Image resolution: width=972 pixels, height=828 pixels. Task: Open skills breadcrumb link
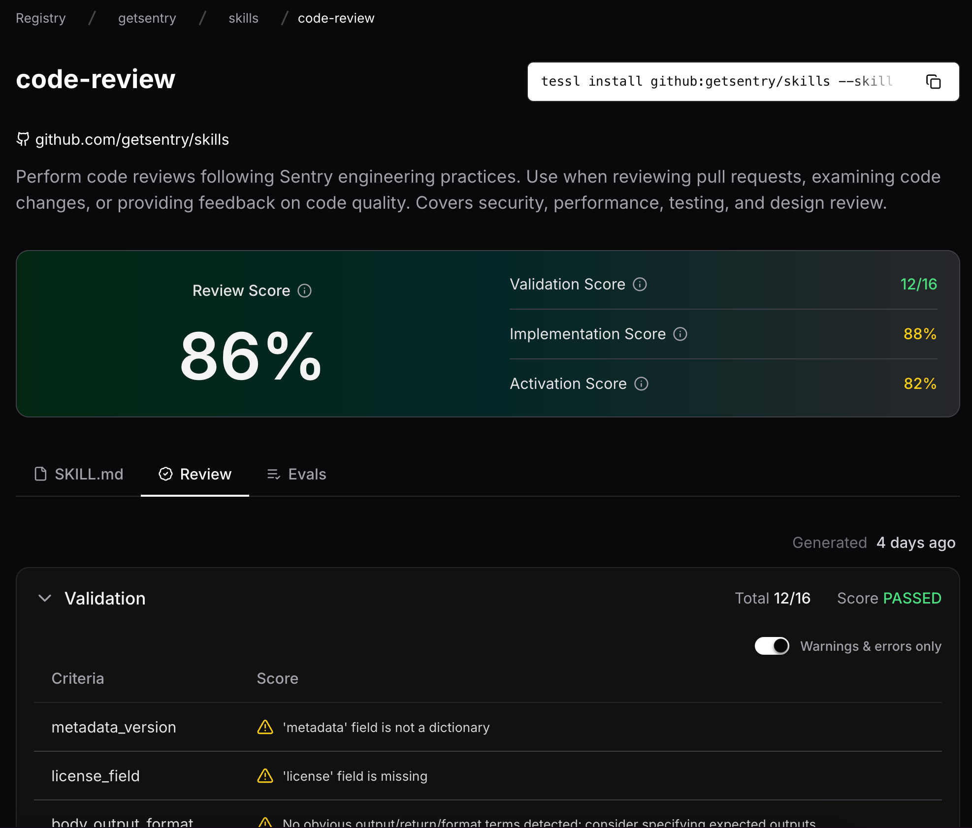pos(243,18)
